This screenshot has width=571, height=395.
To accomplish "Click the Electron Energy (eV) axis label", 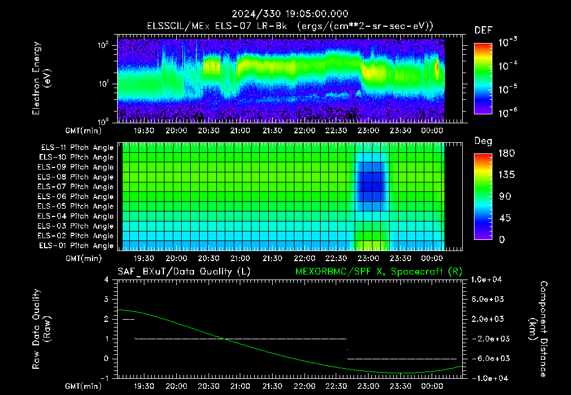I will (41, 78).
